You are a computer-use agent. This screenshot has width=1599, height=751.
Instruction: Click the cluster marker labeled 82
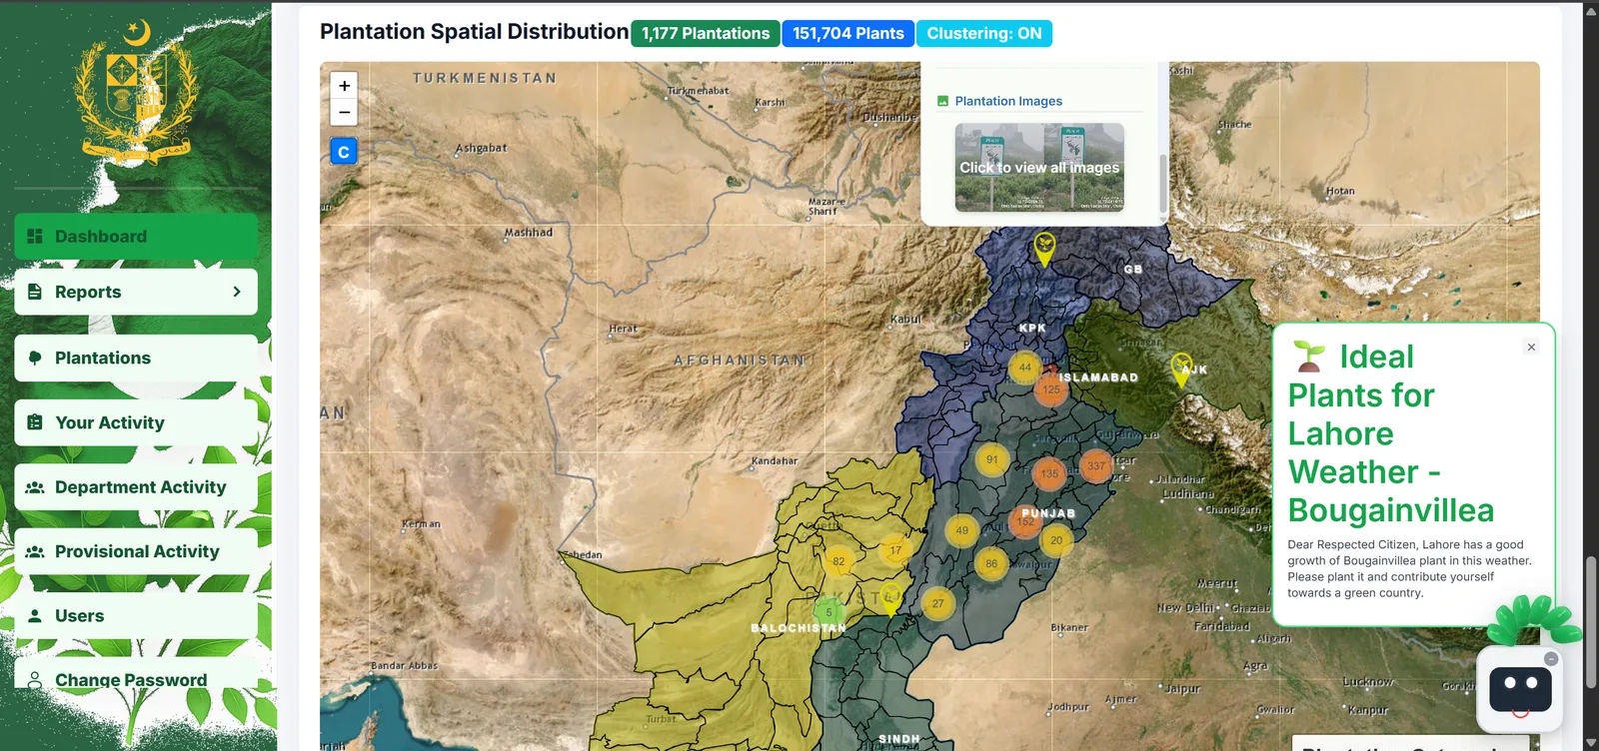coord(838,561)
